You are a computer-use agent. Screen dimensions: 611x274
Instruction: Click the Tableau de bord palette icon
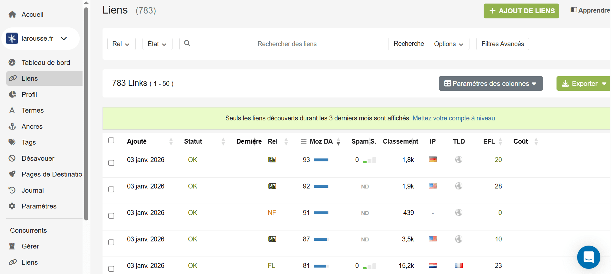[12, 63]
